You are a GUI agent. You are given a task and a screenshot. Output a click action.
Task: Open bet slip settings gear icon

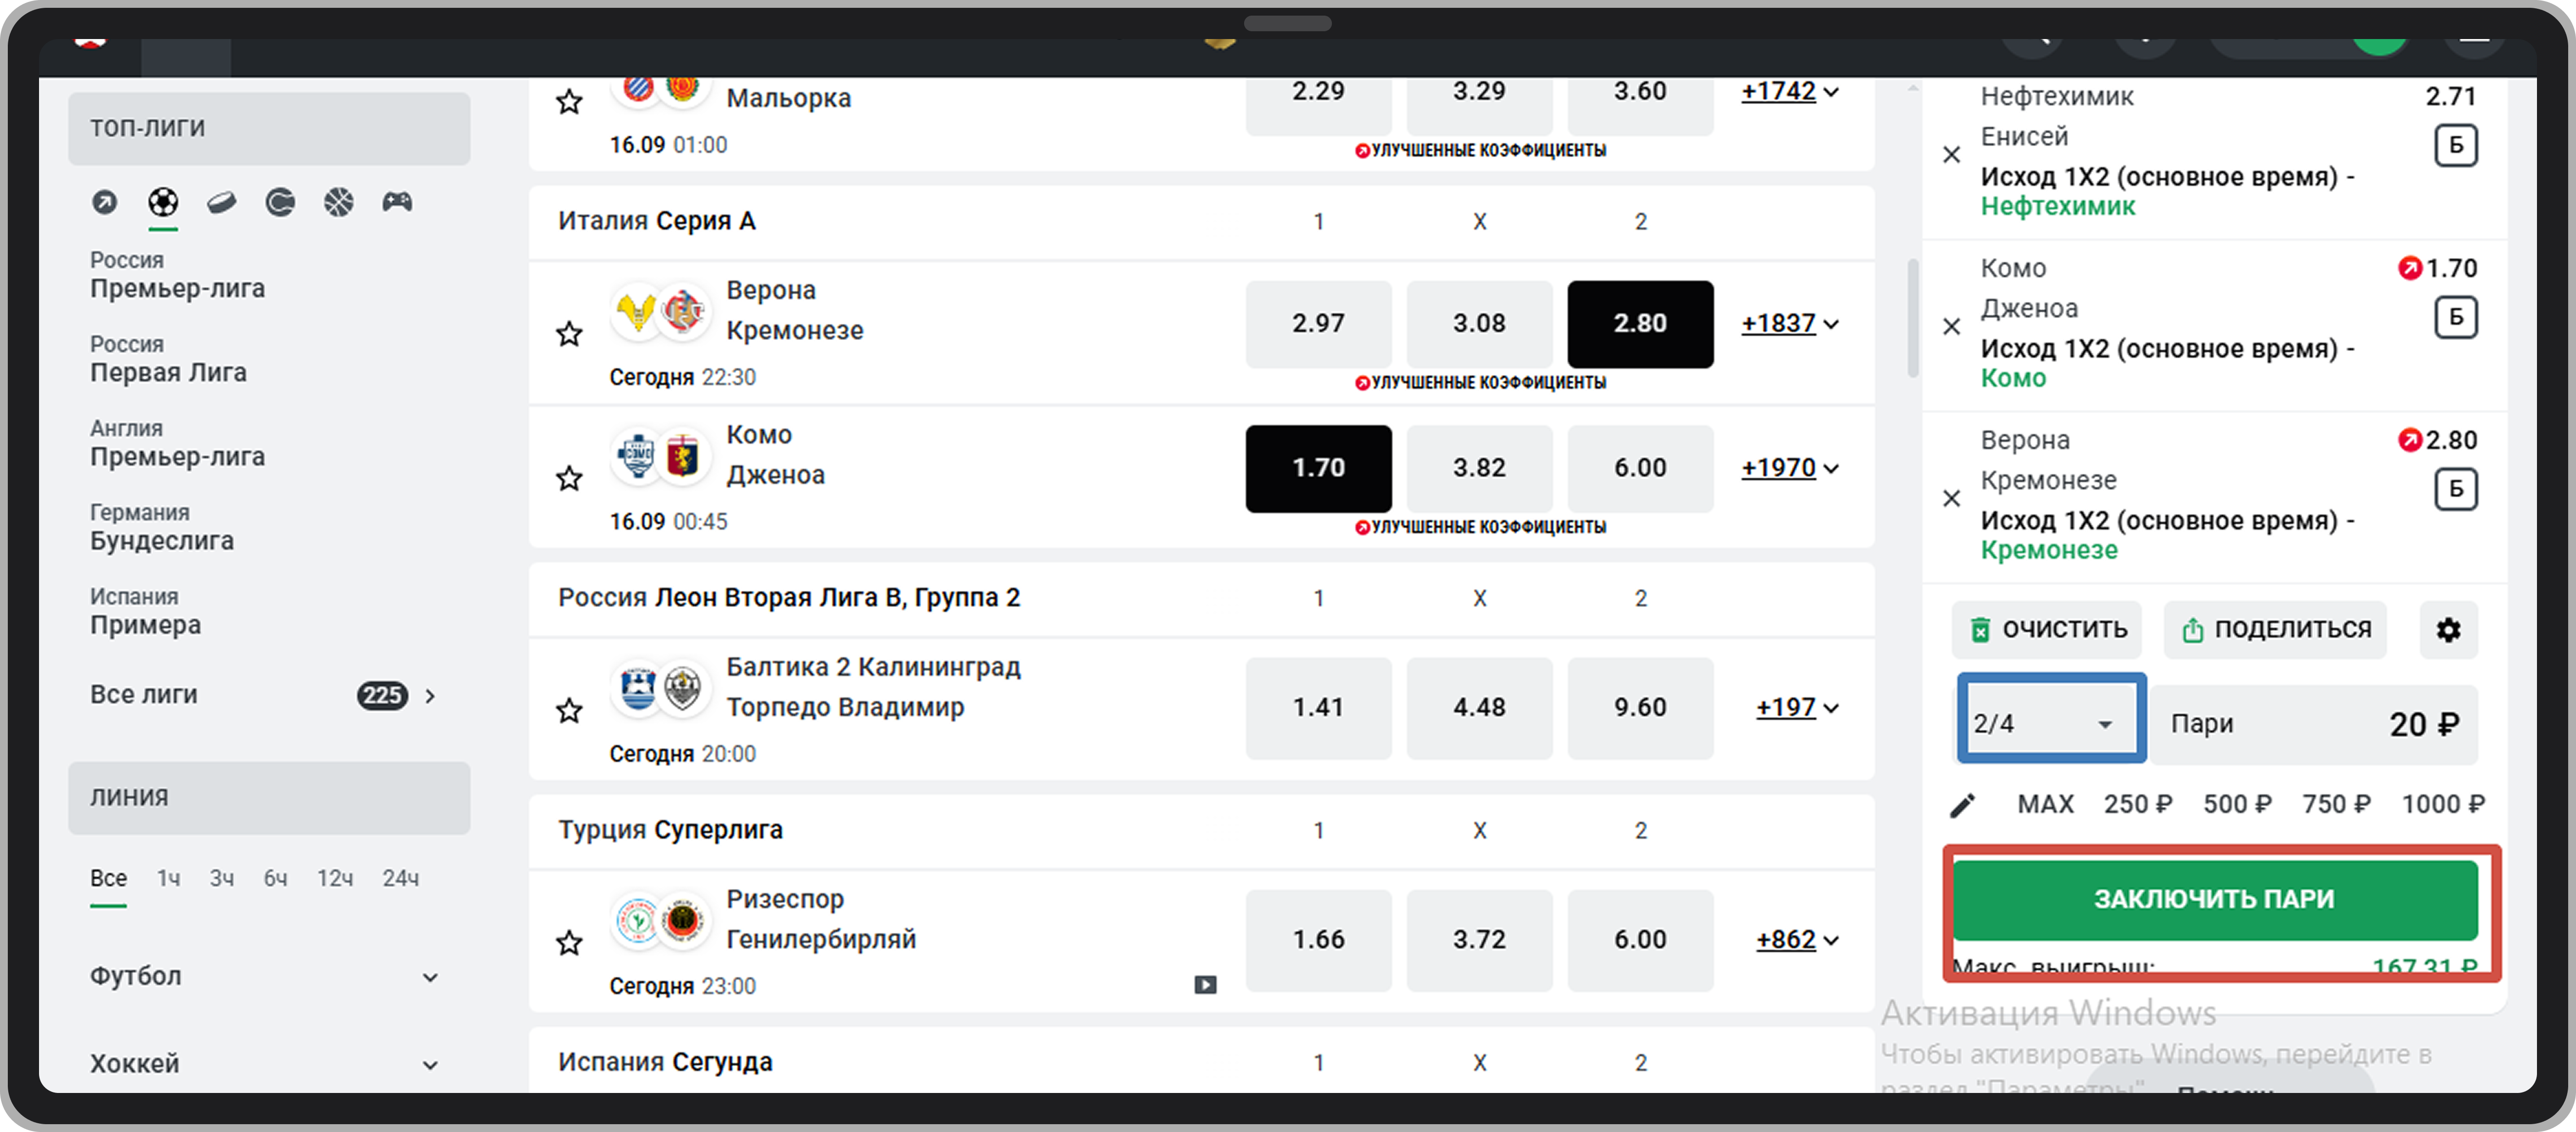(2447, 630)
